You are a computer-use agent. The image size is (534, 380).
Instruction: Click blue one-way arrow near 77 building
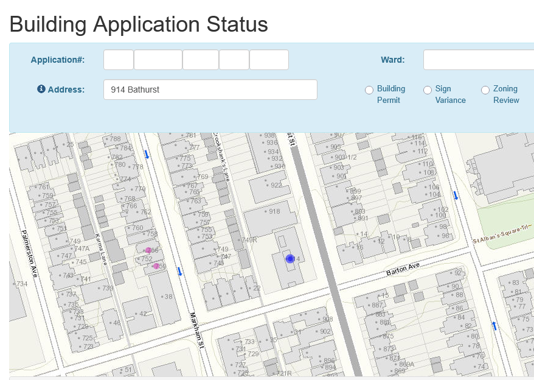pyautogui.click(x=494, y=326)
